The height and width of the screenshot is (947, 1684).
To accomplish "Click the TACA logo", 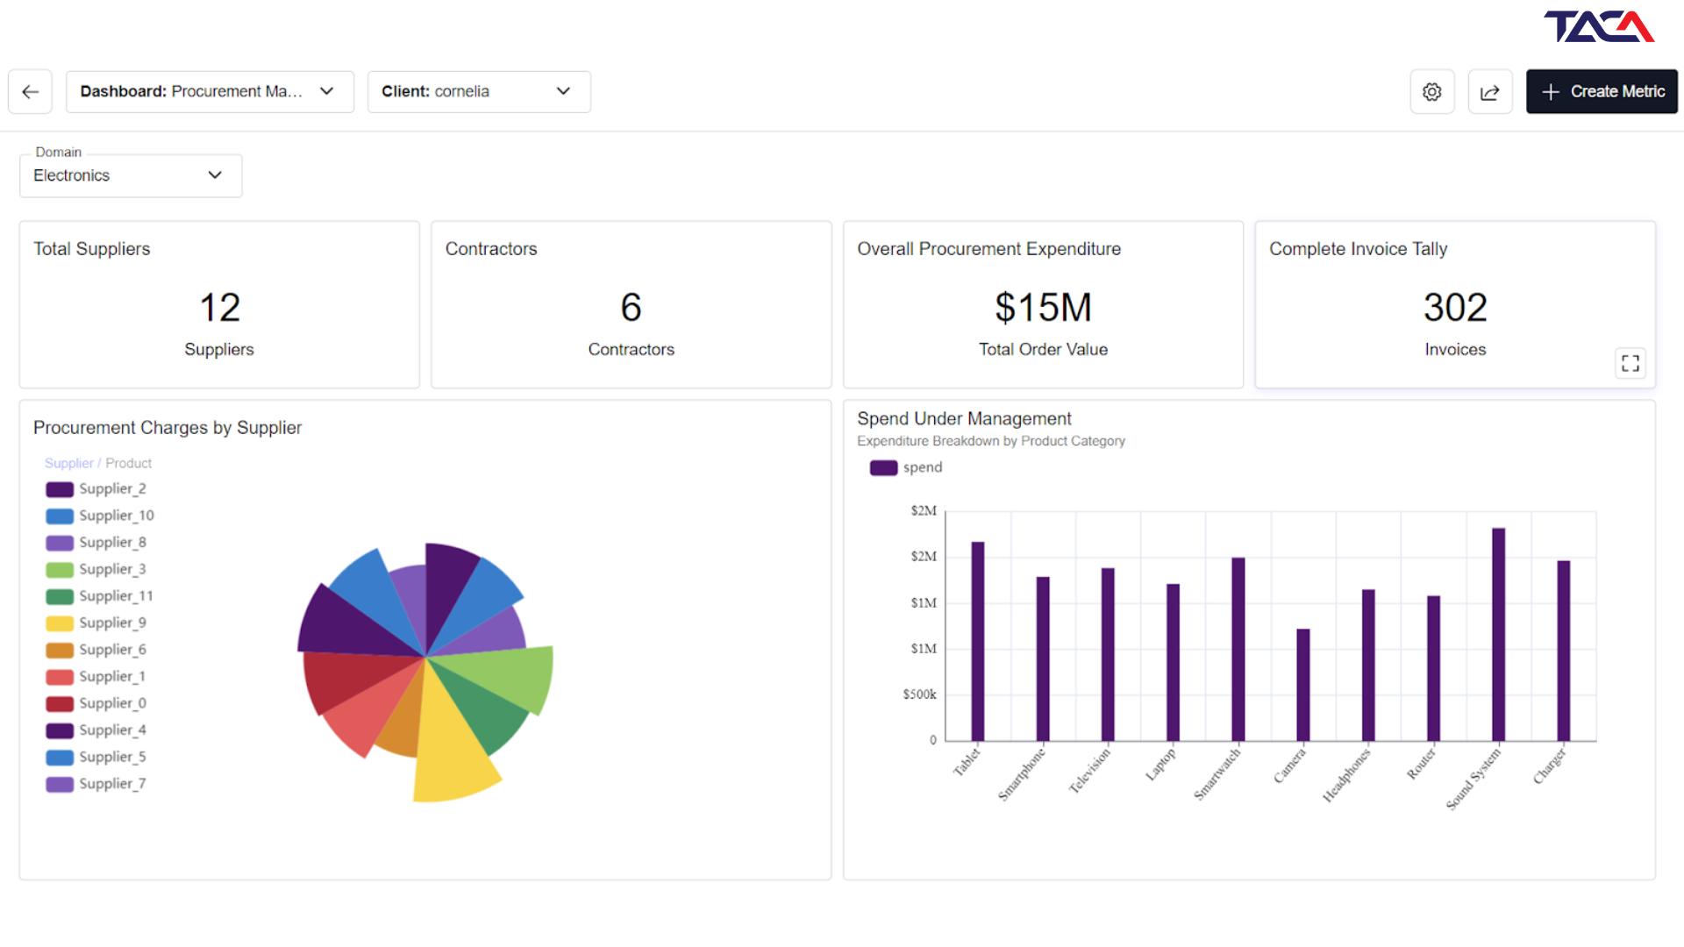I will (1599, 26).
